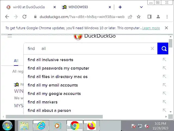Switch to Google Chrome in the taskbar
Viewport: 174px width, 131px height.
point(75,126)
